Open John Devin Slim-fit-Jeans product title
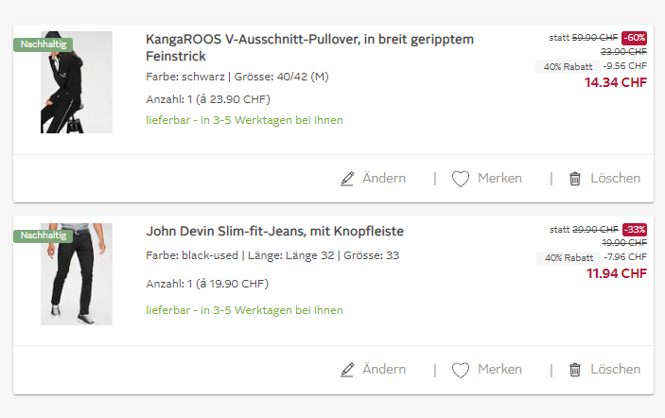This screenshot has width=665, height=418. pos(274,231)
